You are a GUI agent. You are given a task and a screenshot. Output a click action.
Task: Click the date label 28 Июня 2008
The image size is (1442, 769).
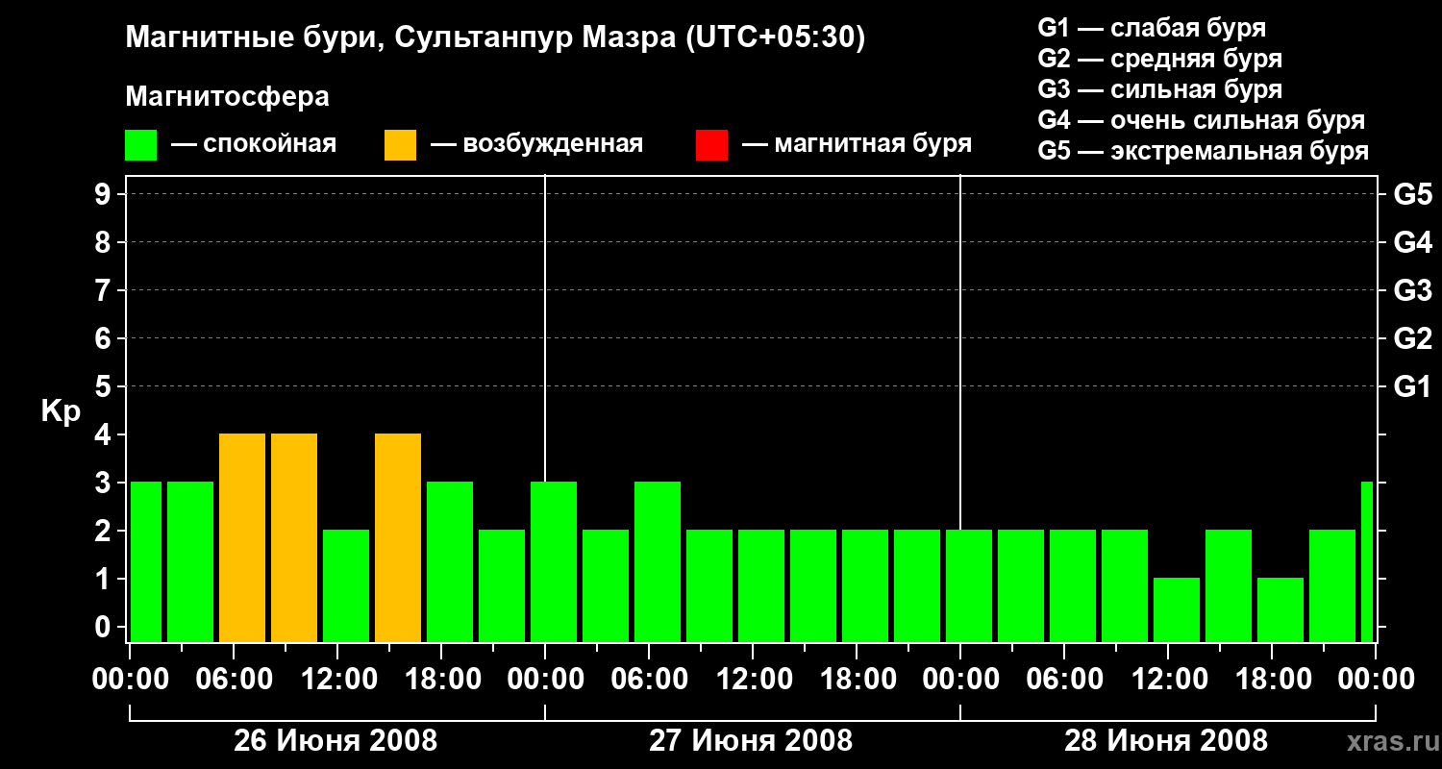pos(1166,741)
